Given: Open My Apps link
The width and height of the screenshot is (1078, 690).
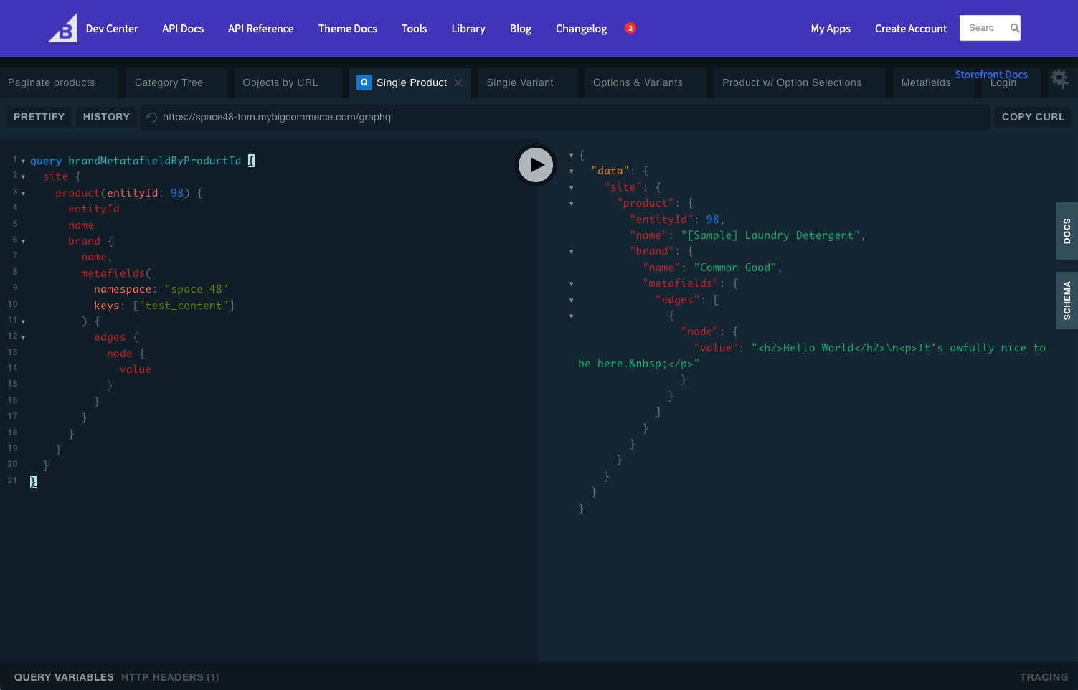Looking at the screenshot, I should point(831,29).
